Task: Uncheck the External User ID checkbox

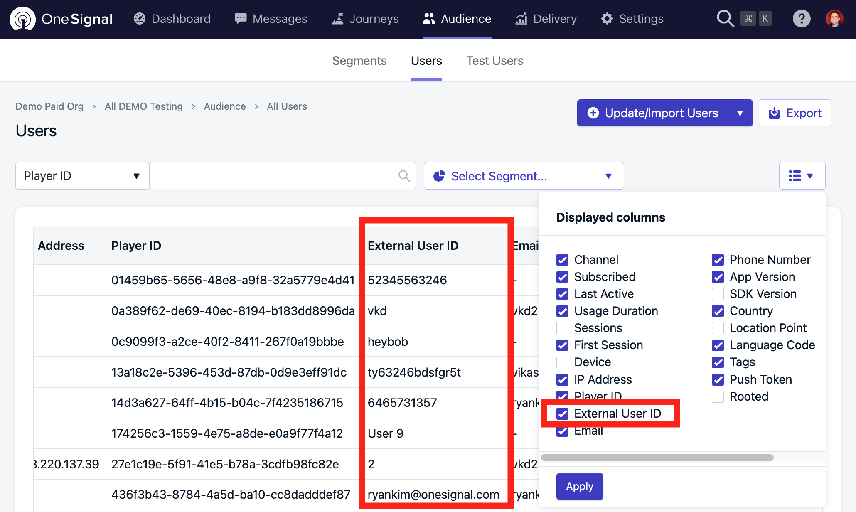Action: pyautogui.click(x=562, y=414)
